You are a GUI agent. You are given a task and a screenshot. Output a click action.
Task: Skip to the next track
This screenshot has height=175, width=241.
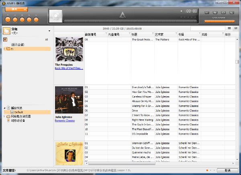(36, 20)
